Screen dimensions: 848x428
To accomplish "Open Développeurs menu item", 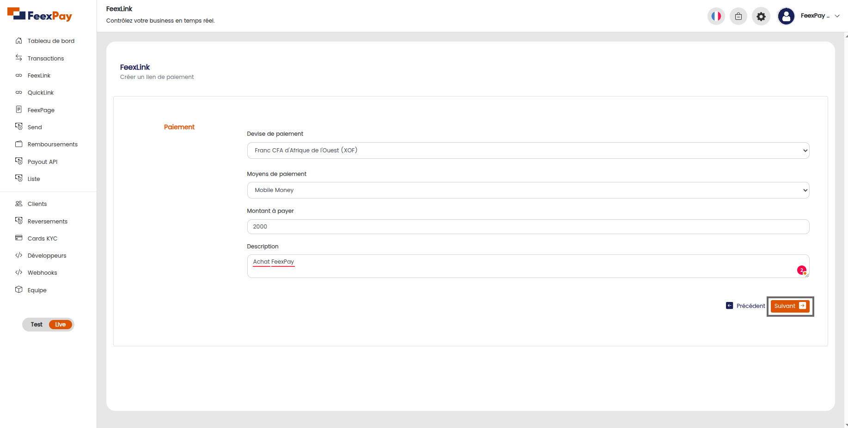I will tap(47, 255).
